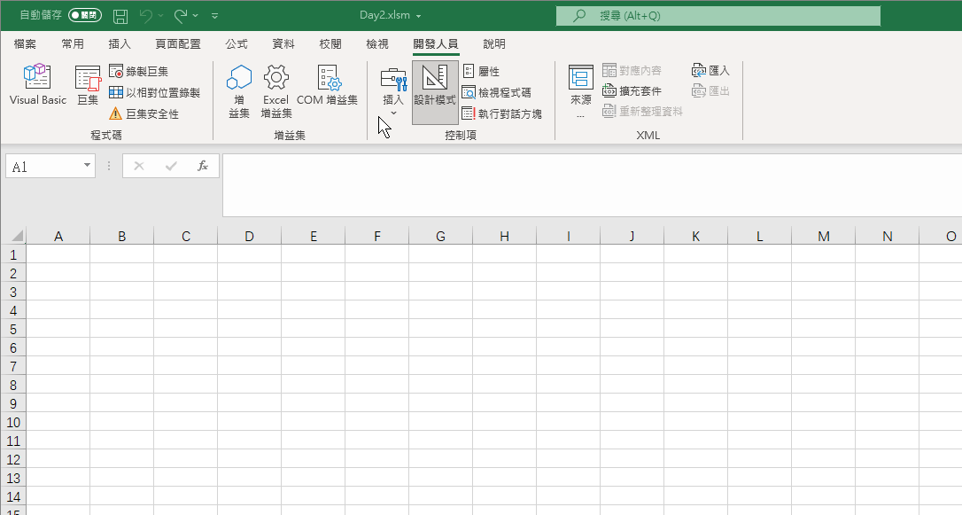Click the formula bar options dots

coord(109,166)
